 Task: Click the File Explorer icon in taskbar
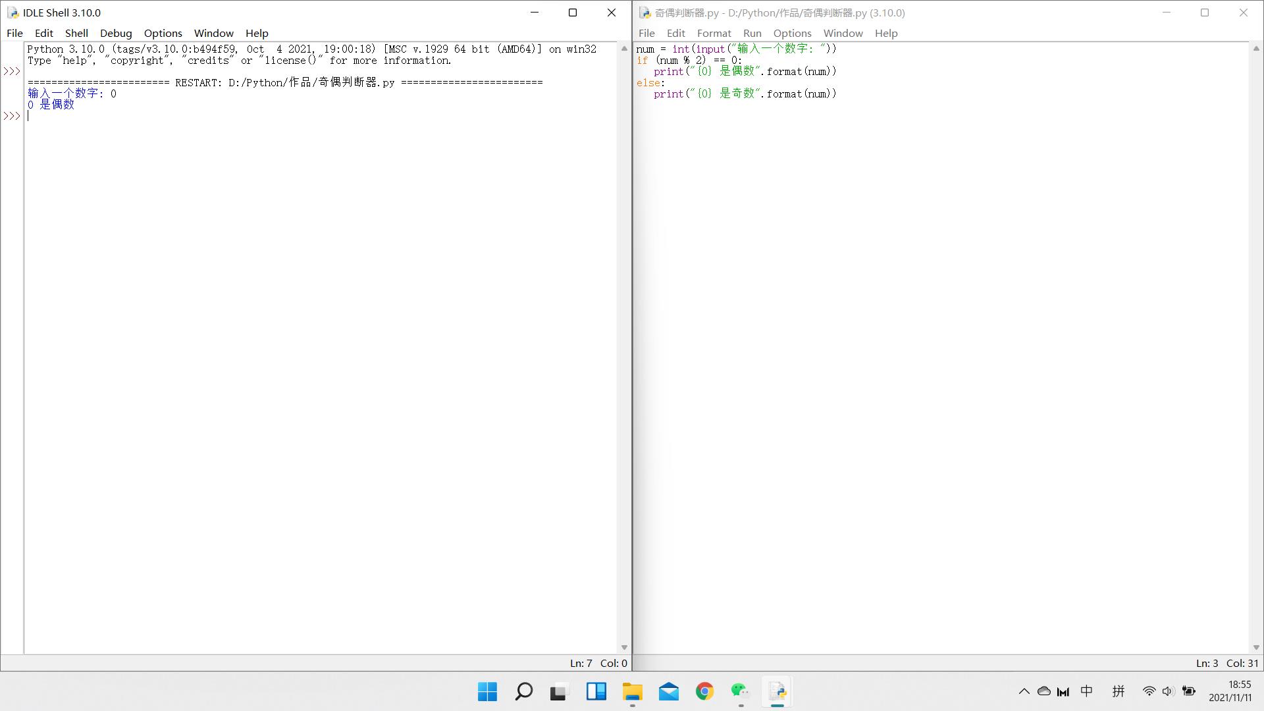tap(633, 691)
